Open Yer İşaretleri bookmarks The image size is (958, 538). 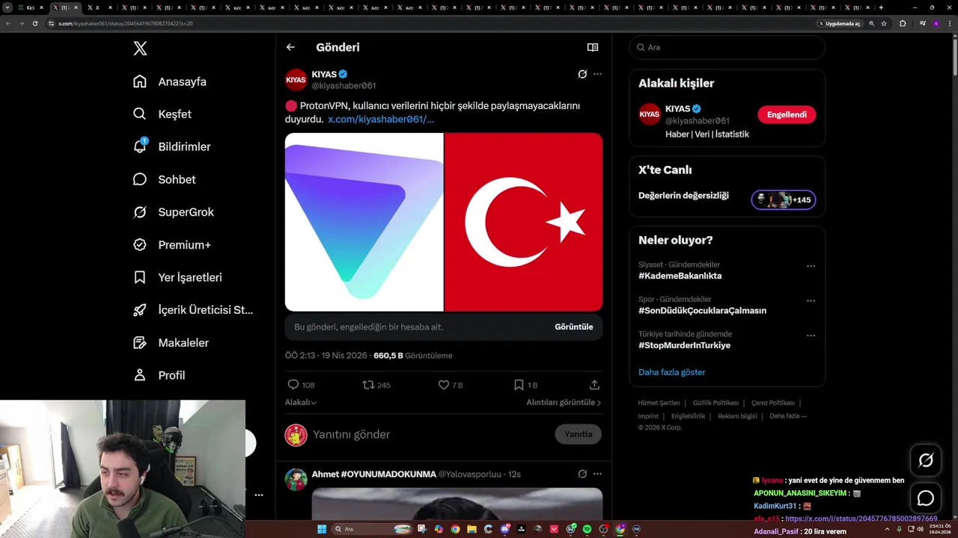(177, 277)
